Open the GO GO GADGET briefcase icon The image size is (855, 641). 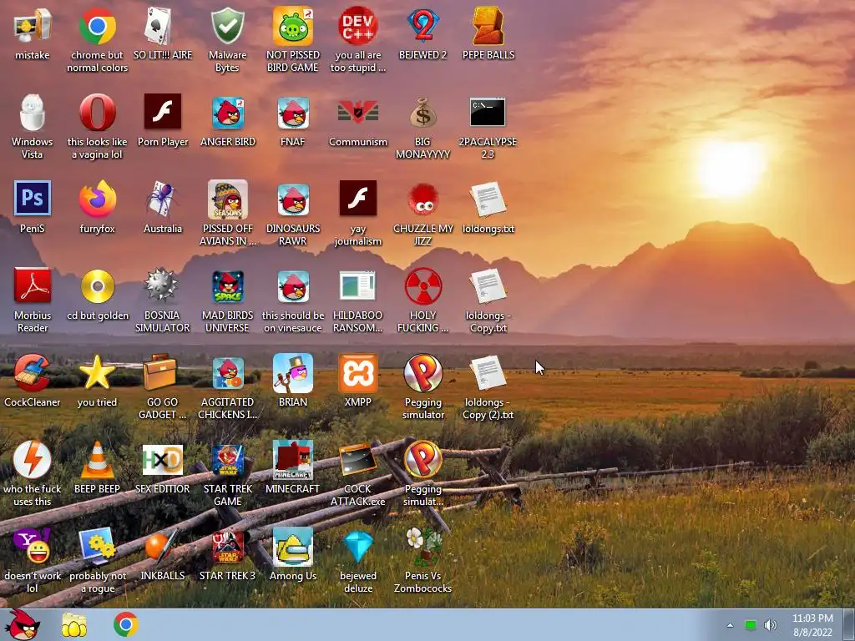161,373
